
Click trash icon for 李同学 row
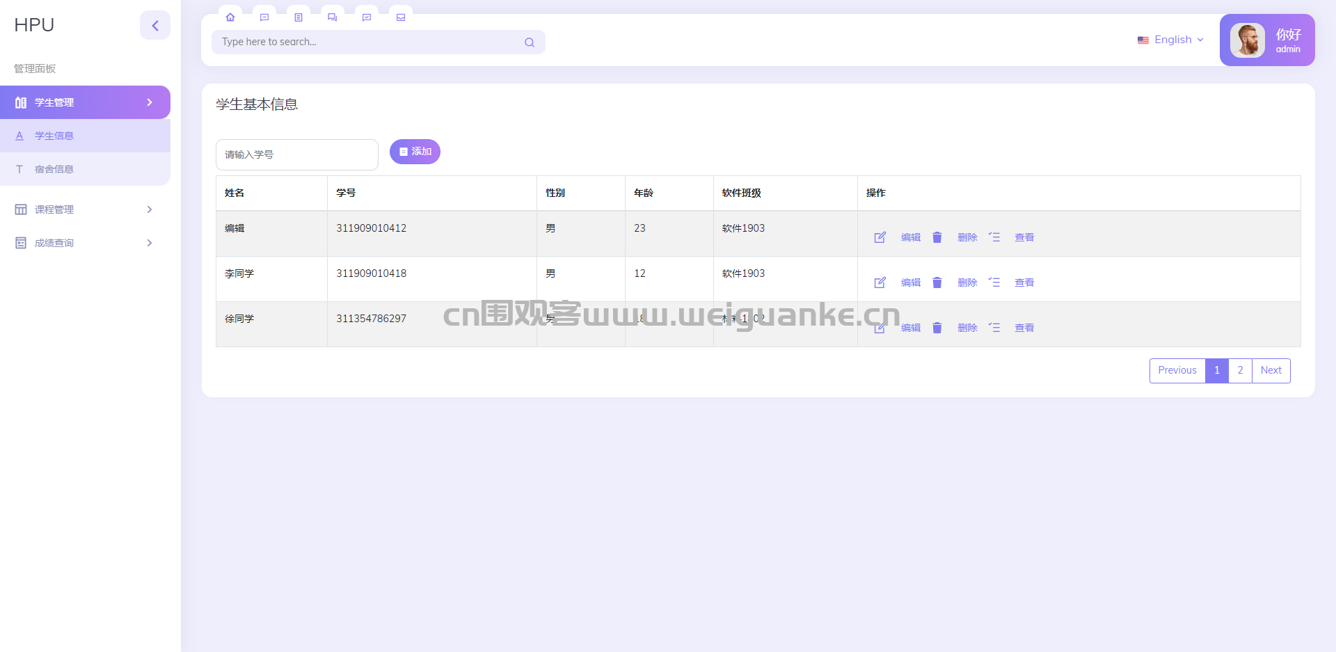tap(937, 283)
